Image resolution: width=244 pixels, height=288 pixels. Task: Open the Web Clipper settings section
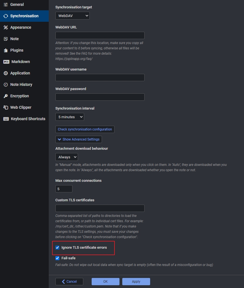21,107
